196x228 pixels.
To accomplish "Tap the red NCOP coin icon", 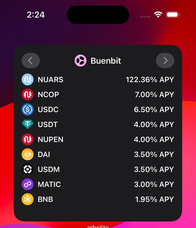I will click(27, 94).
